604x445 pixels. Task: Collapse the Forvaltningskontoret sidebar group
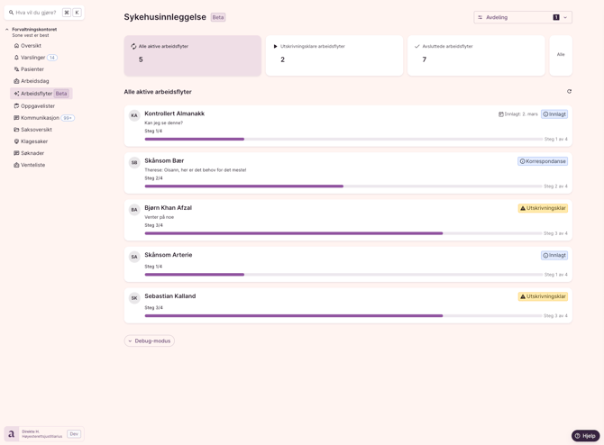[7, 30]
